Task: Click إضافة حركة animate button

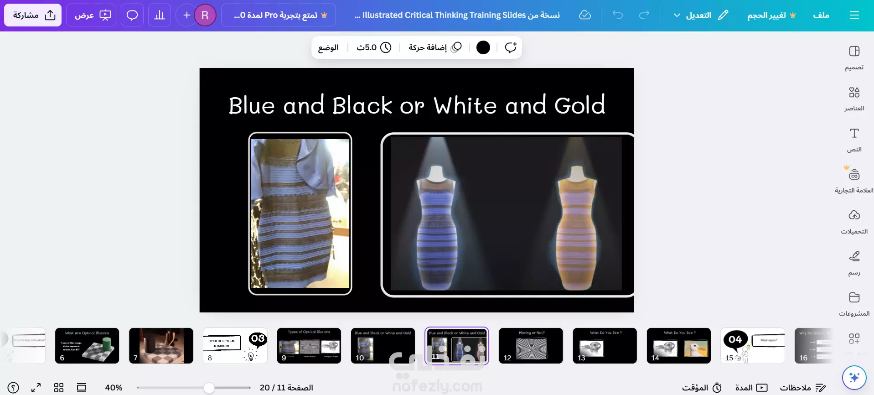Action: pos(435,47)
